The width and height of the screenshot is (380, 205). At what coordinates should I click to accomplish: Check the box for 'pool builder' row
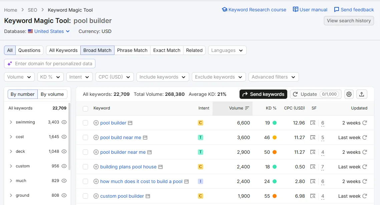pos(85,123)
